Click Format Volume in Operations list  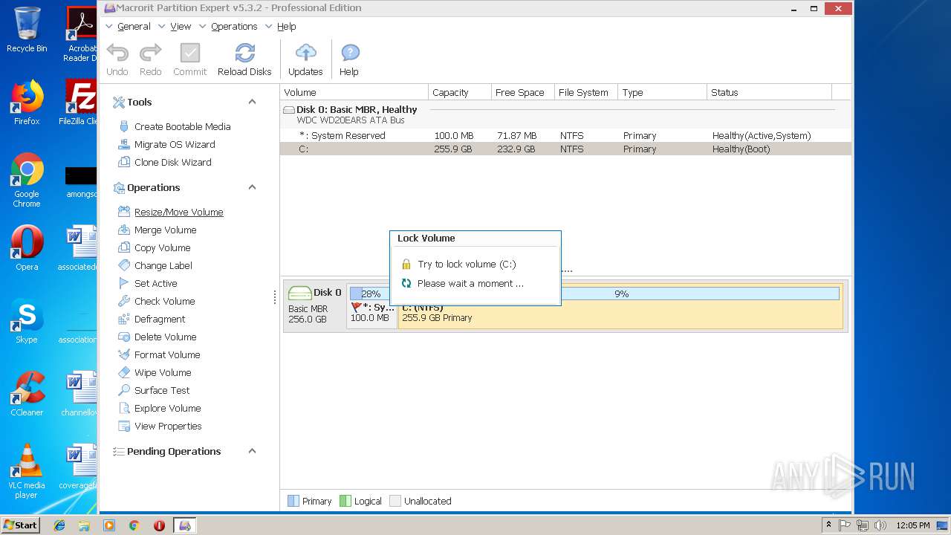pos(167,354)
